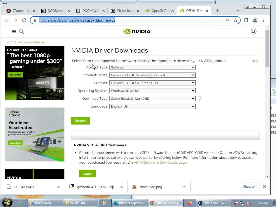The width and height of the screenshot is (276, 207).
Task: Open a new browser tab
Action: pos(217,11)
